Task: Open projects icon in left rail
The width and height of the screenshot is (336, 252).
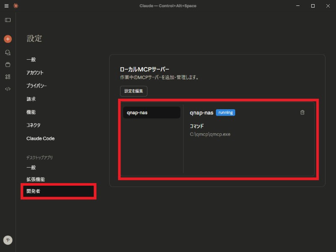Action: coord(8,65)
